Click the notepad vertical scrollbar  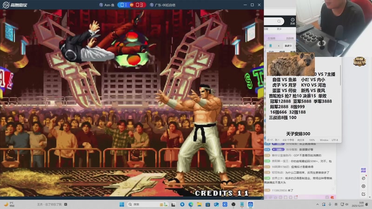click(x=340, y=76)
